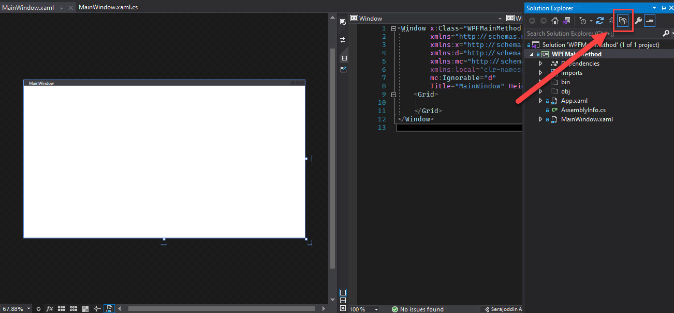
Task: Click Pending Changes Filter clock icon
Action: pos(583,21)
